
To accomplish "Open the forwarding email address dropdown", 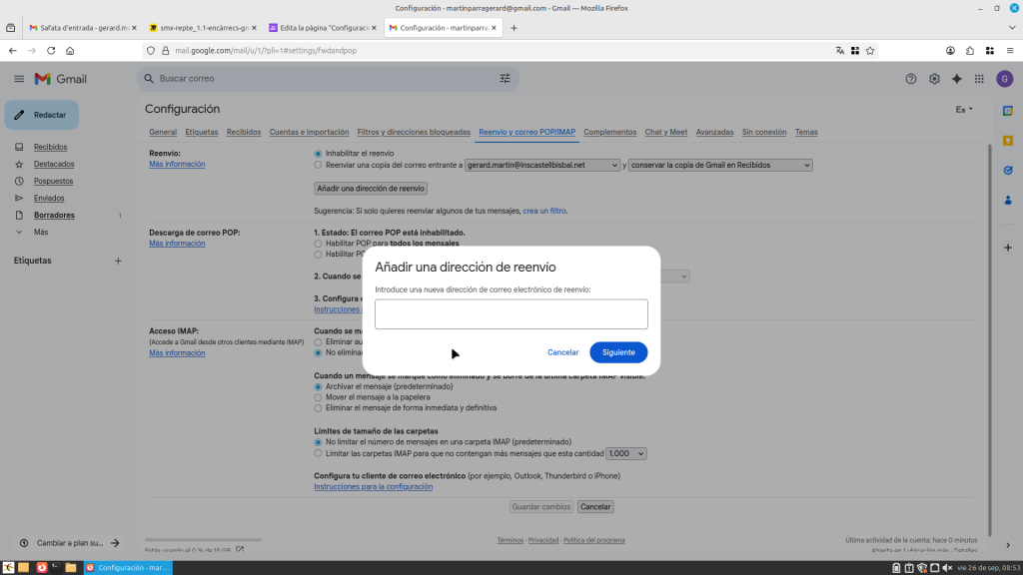I will 542,166.
